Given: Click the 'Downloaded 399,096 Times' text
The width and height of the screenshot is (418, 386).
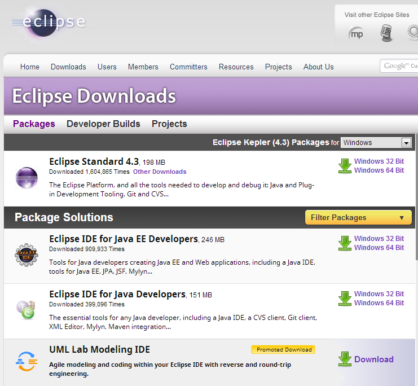Looking at the screenshot, I should (x=87, y=304).
